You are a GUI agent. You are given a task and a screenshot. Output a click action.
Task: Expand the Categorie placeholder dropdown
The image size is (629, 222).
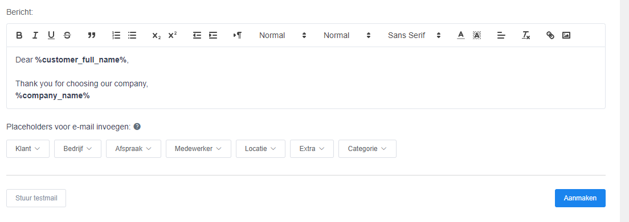click(367, 149)
